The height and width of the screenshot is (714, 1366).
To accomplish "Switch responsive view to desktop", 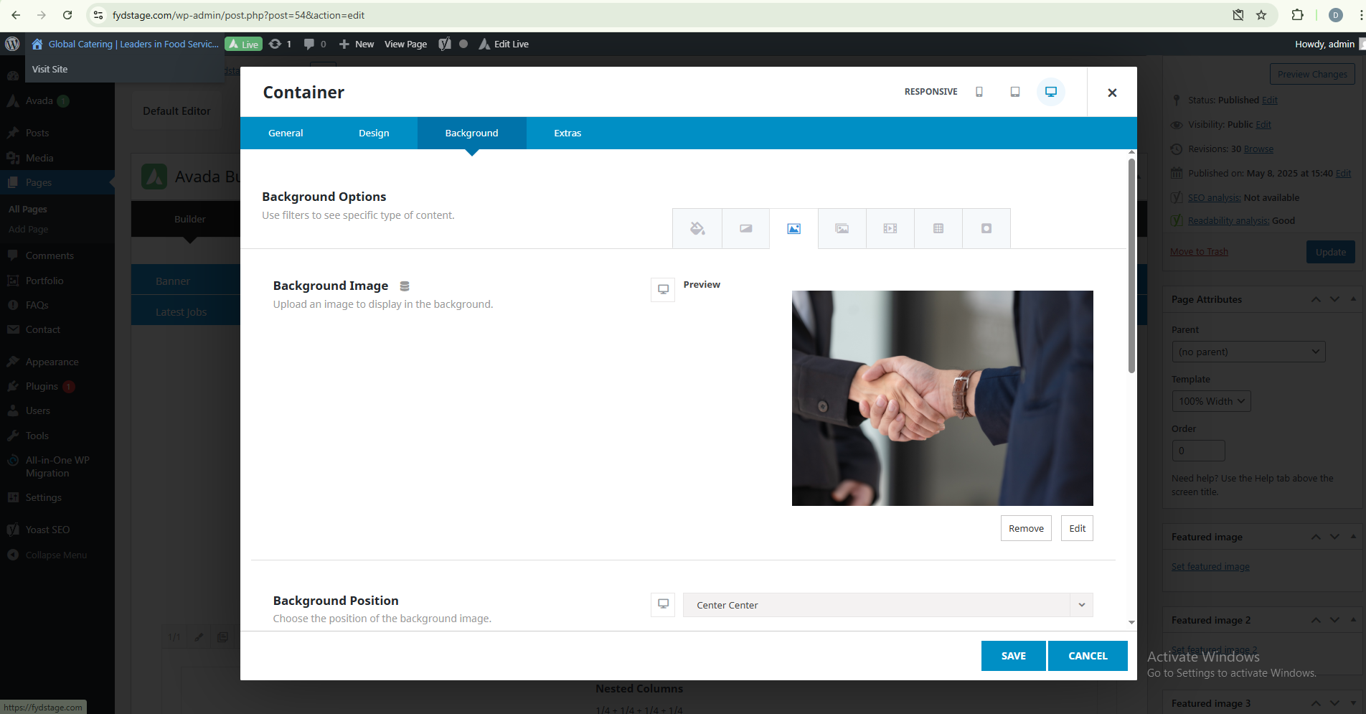I will [x=1050, y=92].
